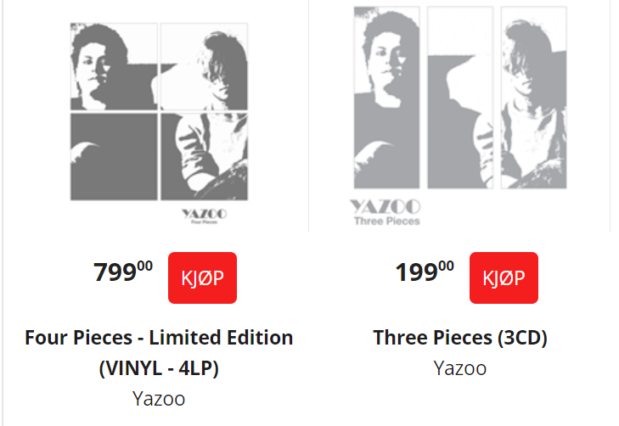Open the Three Pieces album cover image
Screen dimensions: 619x426
pyautogui.click(x=460, y=116)
